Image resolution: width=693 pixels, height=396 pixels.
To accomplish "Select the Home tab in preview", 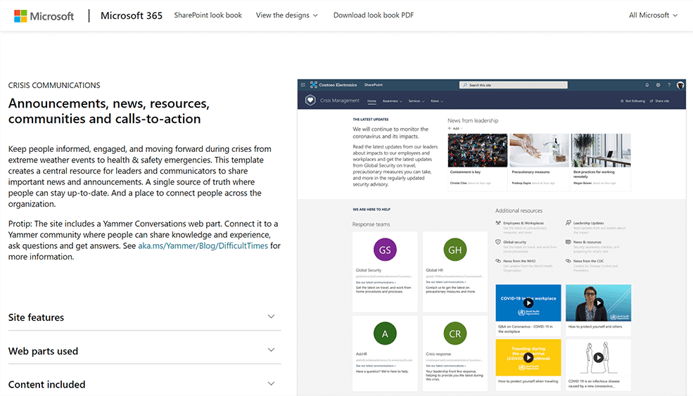I will click(371, 101).
